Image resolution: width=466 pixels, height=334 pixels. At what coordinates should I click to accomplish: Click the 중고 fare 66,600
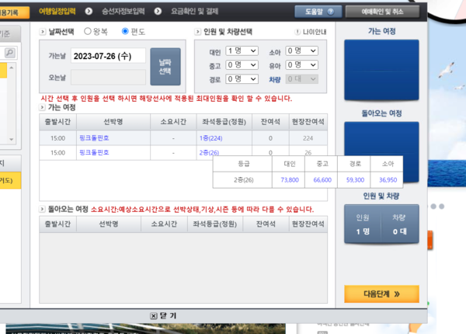coord(322,179)
